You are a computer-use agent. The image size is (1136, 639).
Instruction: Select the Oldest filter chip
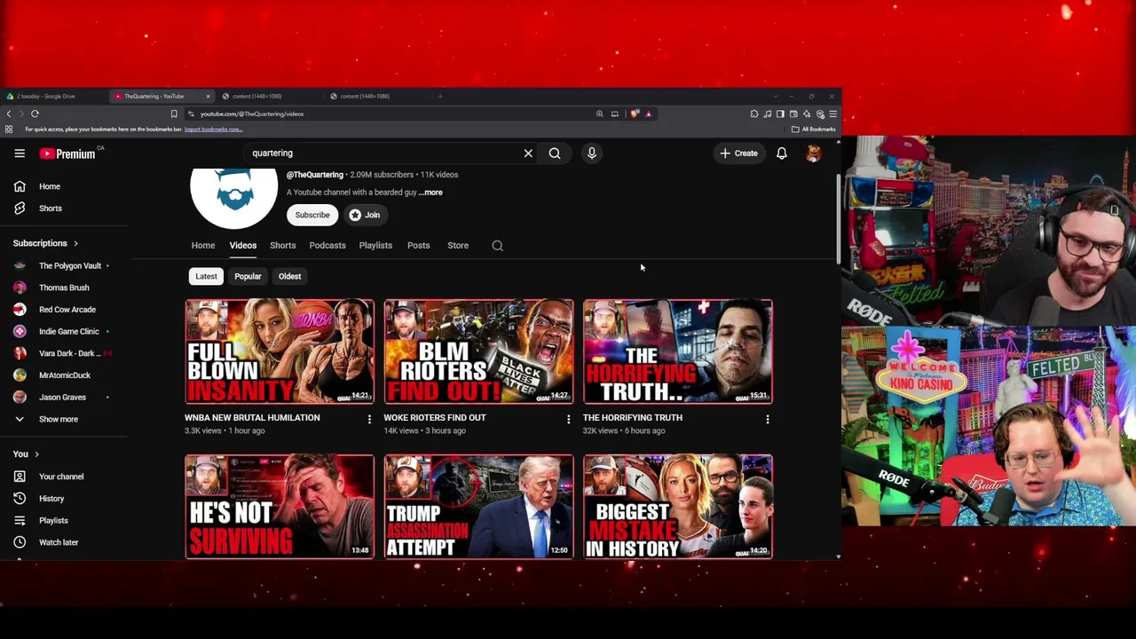tap(289, 276)
